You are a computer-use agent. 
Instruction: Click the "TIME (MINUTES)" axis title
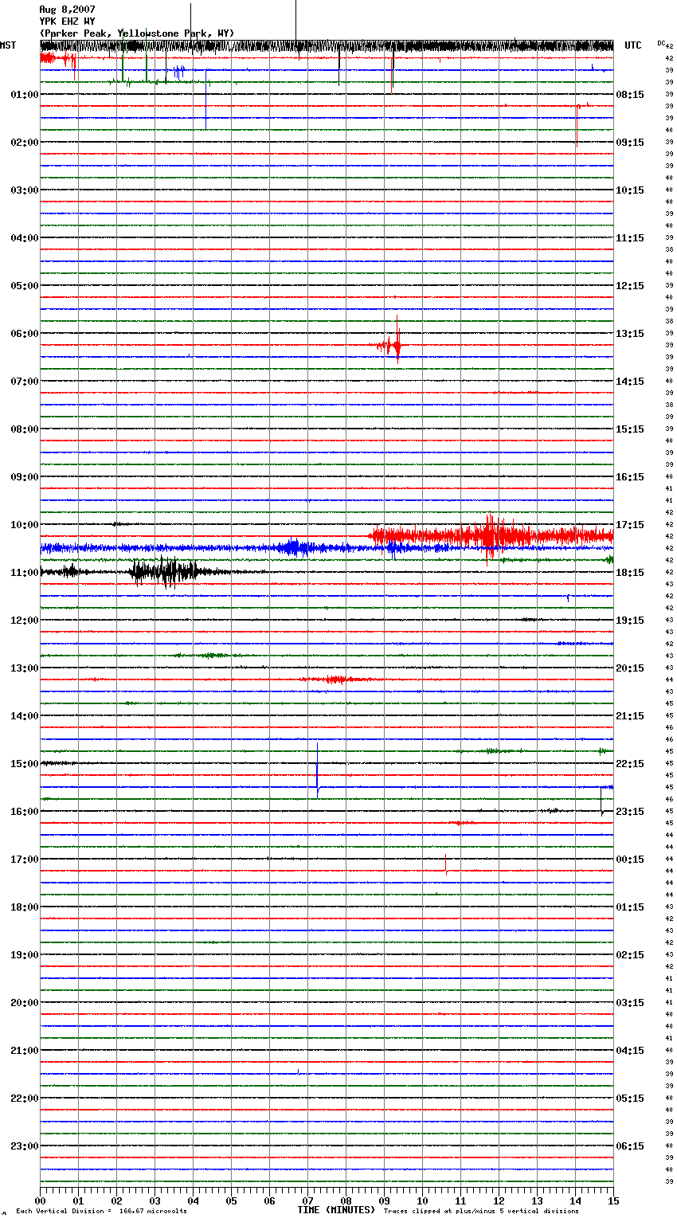[x=336, y=1210]
